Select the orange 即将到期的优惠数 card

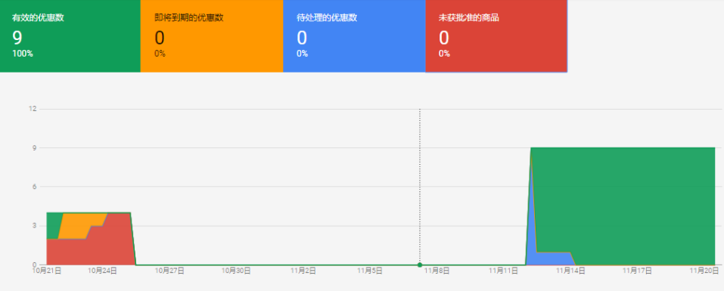[212, 36]
